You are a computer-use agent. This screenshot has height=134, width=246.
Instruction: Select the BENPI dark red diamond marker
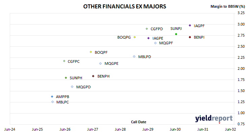190,37
